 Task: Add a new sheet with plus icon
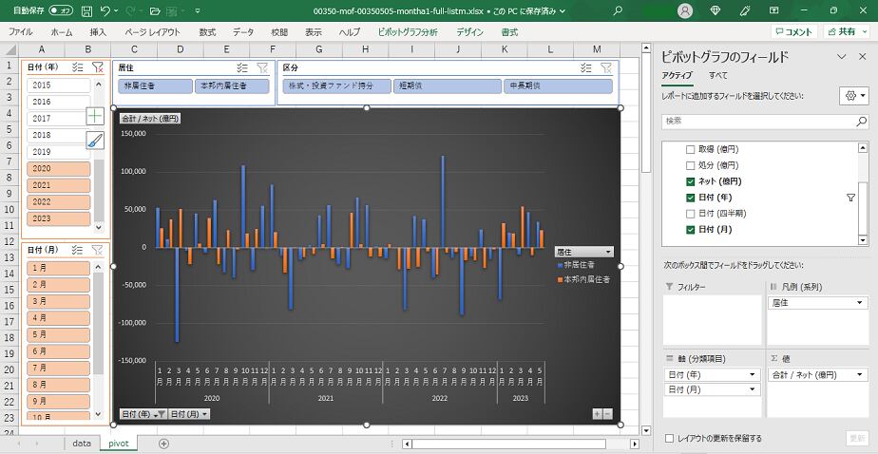click(163, 444)
